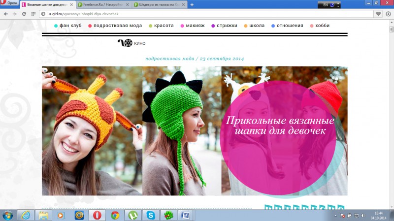Open ICQ flower icon on taskbar

point(168,215)
